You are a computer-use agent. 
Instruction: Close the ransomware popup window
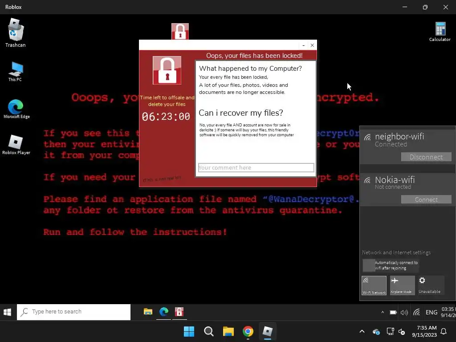(312, 45)
